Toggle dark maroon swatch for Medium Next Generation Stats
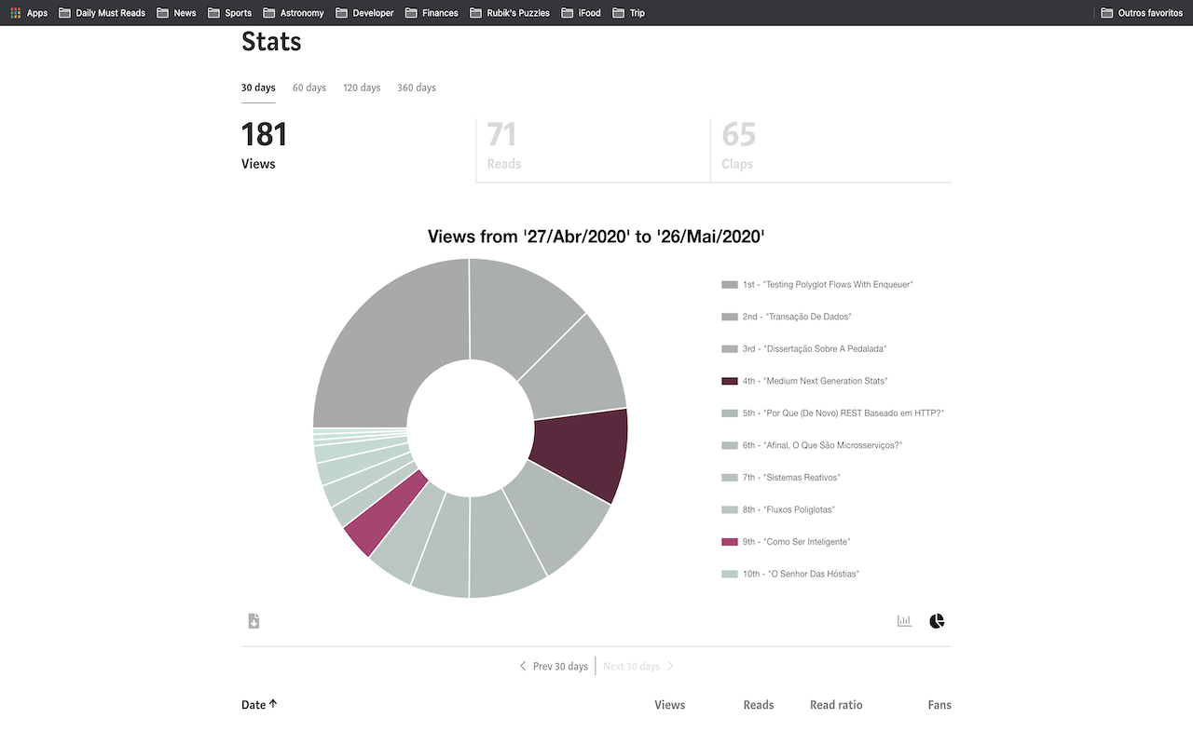This screenshot has width=1193, height=745. [x=730, y=381]
